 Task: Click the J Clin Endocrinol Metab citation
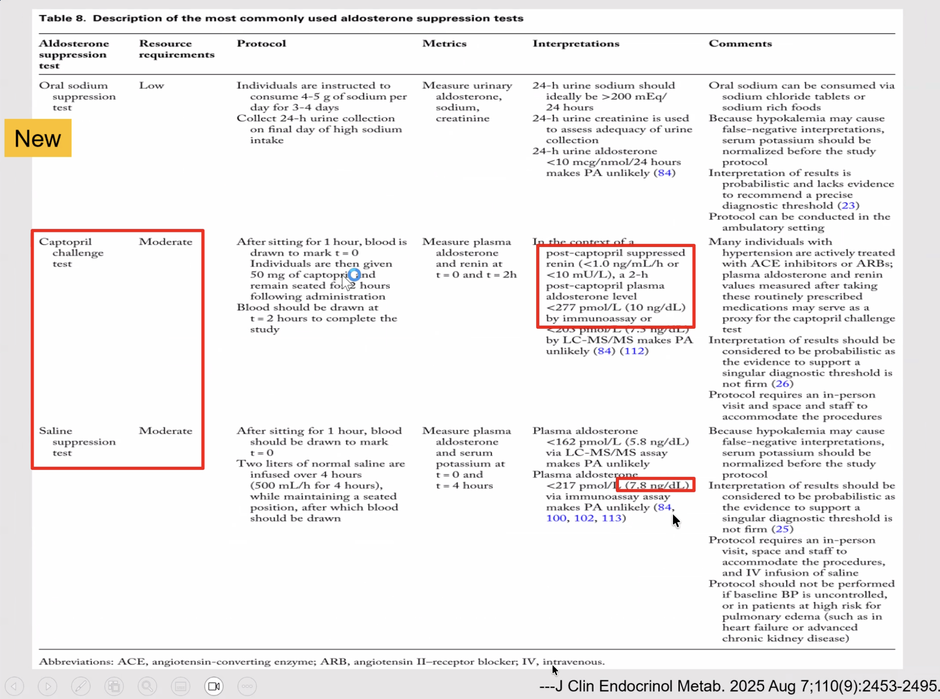pyautogui.click(x=739, y=686)
